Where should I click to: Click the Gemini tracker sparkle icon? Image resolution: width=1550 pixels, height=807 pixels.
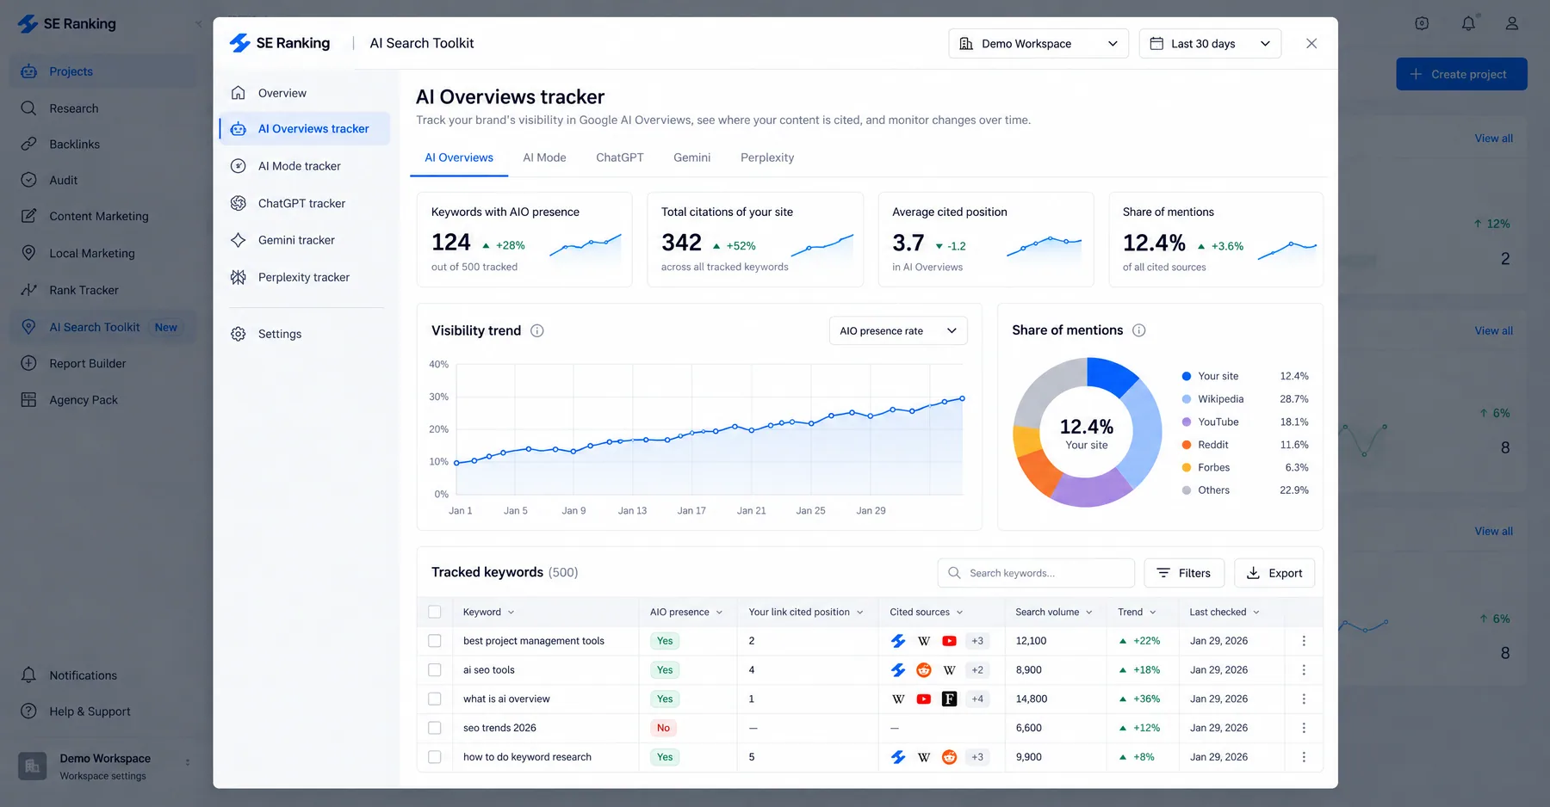(x=239, y=240)
